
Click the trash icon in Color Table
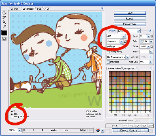point(148,115)
